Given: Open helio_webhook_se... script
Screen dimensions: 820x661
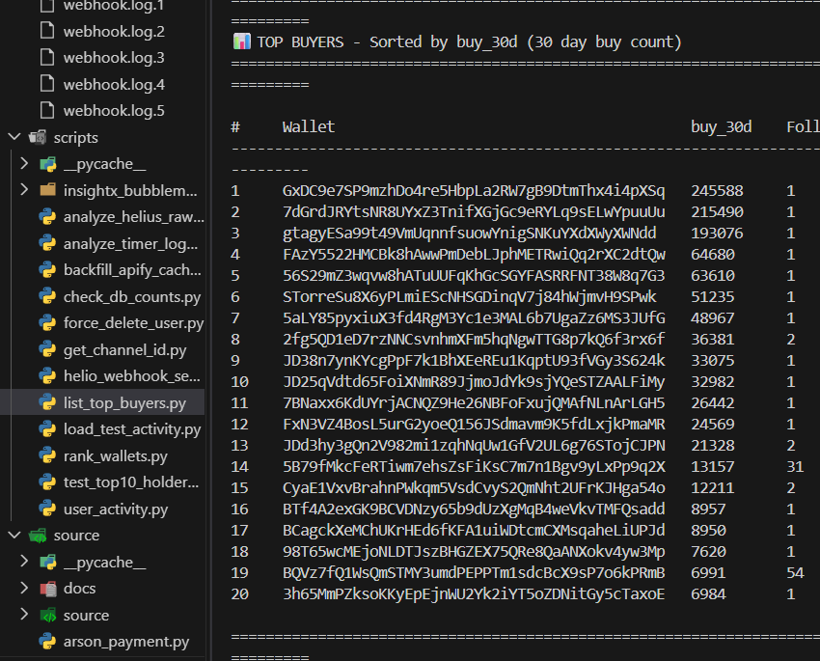Looking at the screenshot, I should (x=131, y=376).
